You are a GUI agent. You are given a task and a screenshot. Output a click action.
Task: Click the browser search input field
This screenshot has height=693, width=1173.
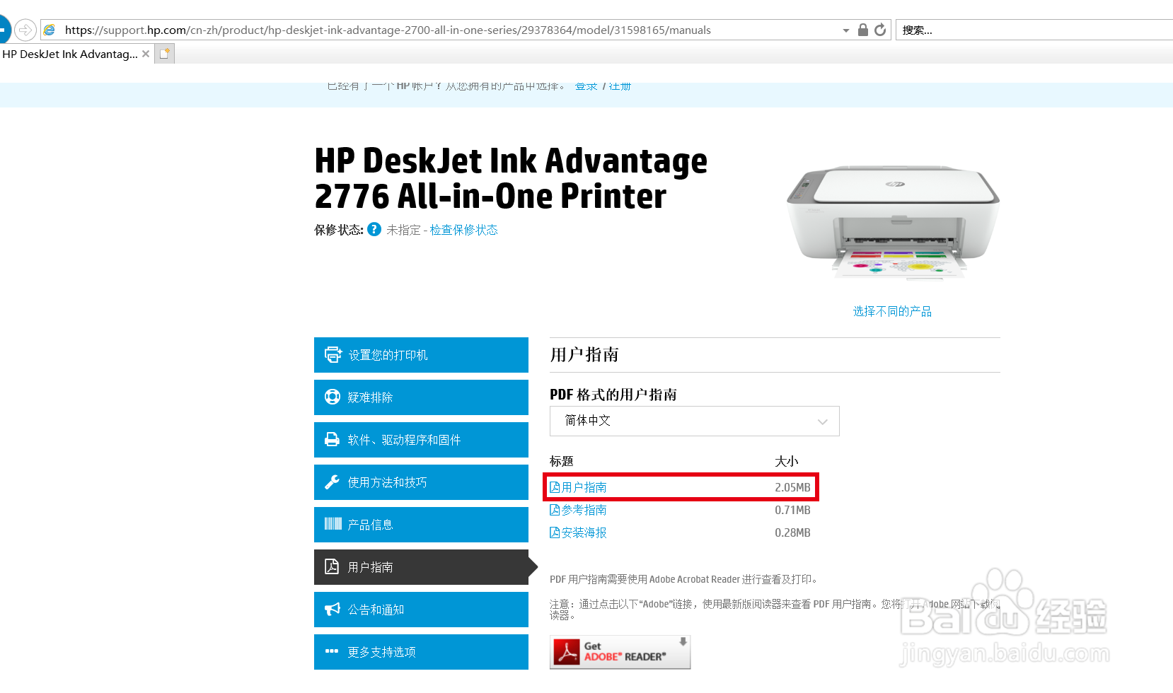click(x=1034, y=30)
